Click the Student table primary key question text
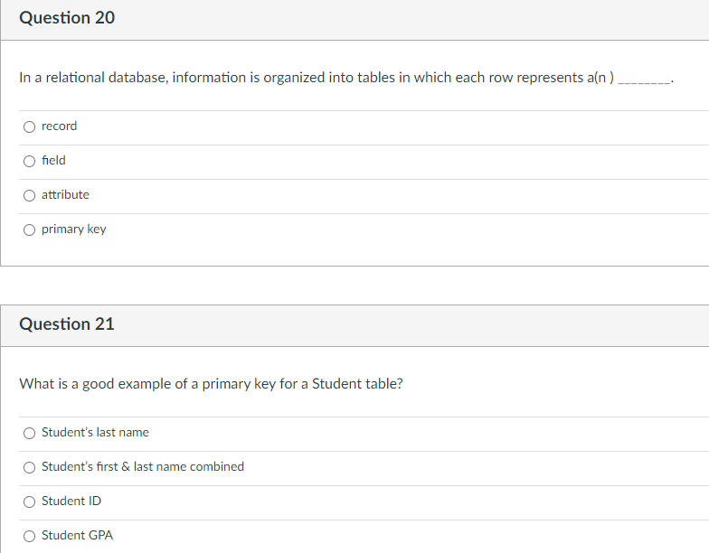Viewport: 709px width, 553px height. pos(211,384)
